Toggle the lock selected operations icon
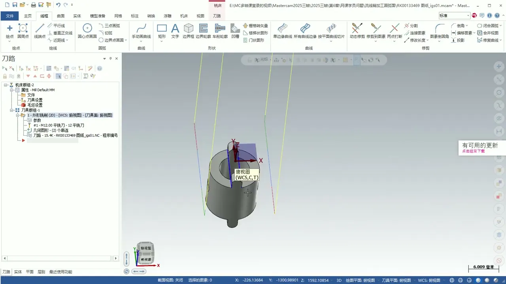This screenshot has height=284, width=506. coord(5,76)
